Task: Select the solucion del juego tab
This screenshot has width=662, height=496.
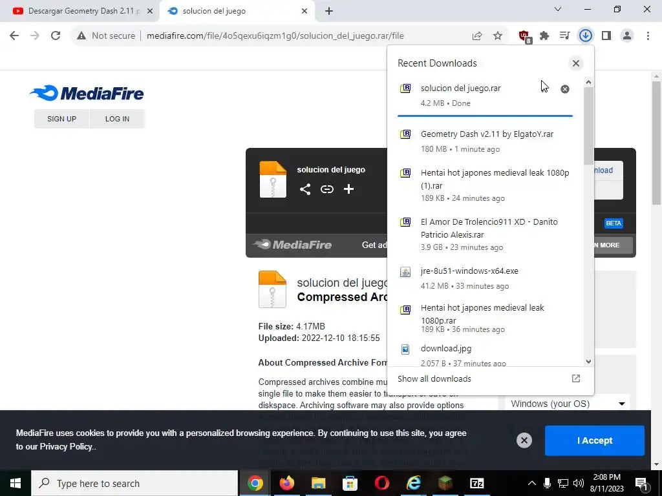Action: click(x=237, y=11)
